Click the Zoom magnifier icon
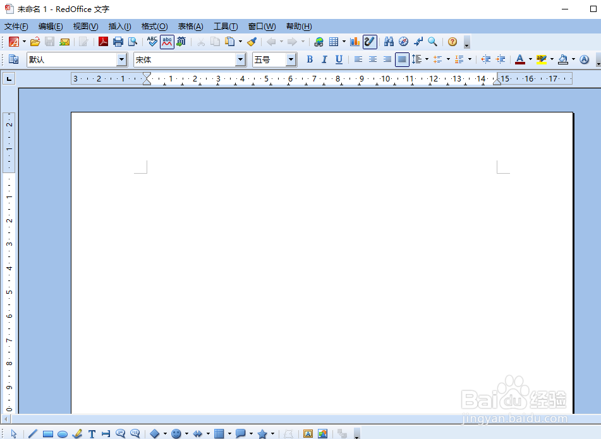The image size is (601, 439). click(x=432, y=42)
